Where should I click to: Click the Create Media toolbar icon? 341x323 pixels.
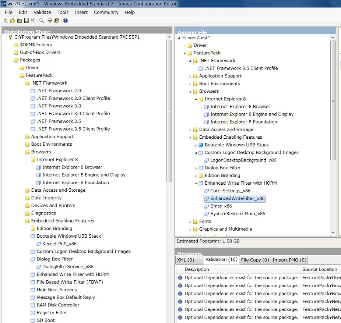click(57, 21)
